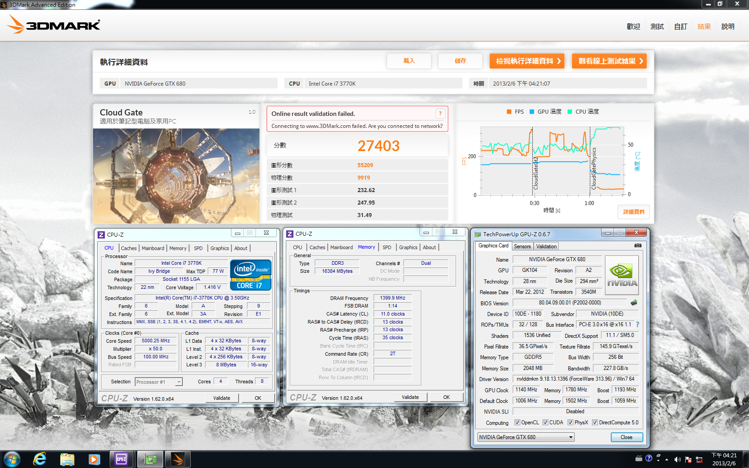This screenshot has width=749, height=468.
Task: Click the 詳細資料 button under the chart
Action: point(634,212)
